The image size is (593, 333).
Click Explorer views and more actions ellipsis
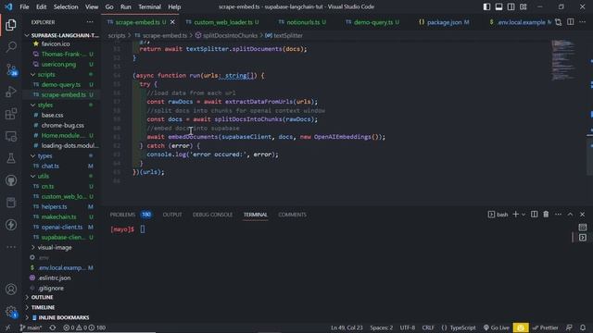tap(90, 22)
